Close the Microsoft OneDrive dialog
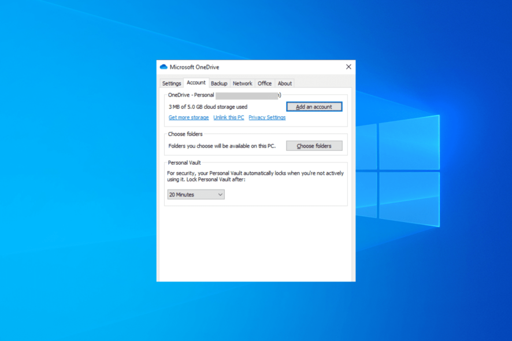This screenshot has width=512, height=341. tap(348, 67)
